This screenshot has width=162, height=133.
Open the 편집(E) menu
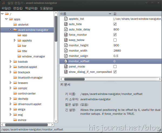pyautogui.click(x=18, y=8)
